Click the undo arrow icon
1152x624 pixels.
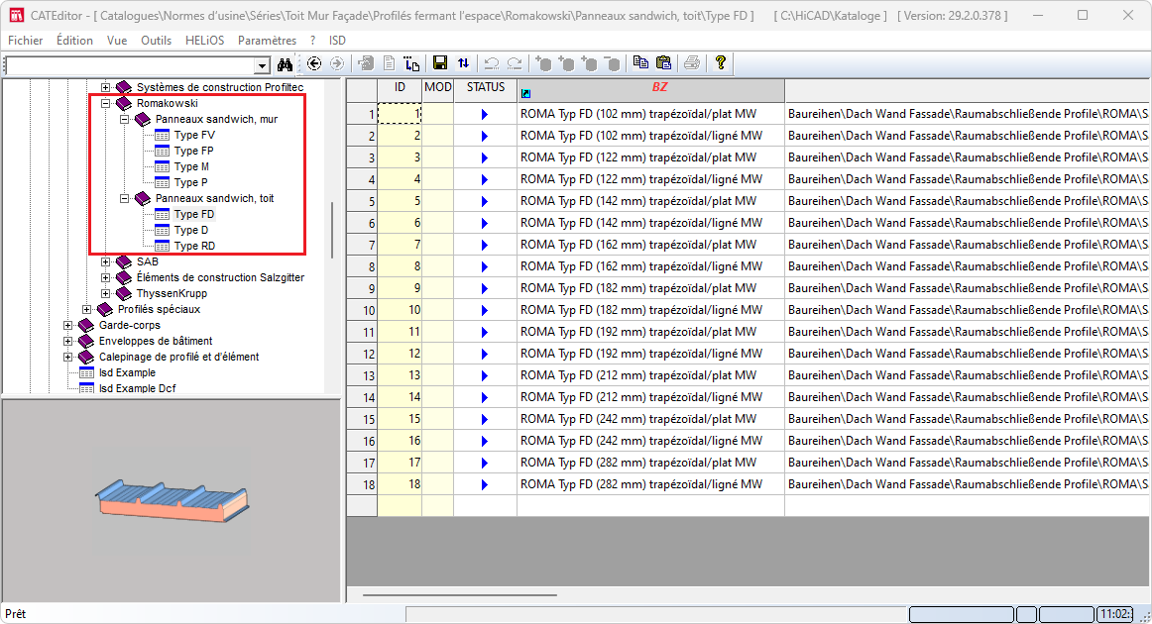point(492,63)
